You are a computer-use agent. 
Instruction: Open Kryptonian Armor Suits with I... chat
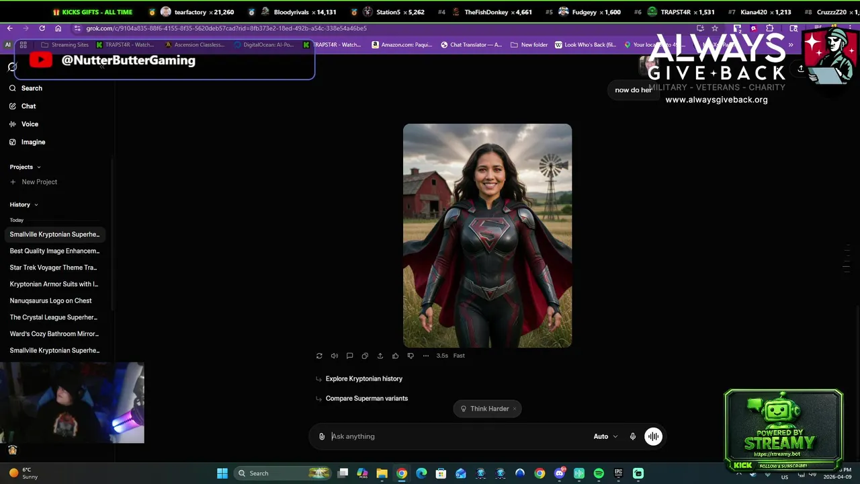(x=54, y=284)
